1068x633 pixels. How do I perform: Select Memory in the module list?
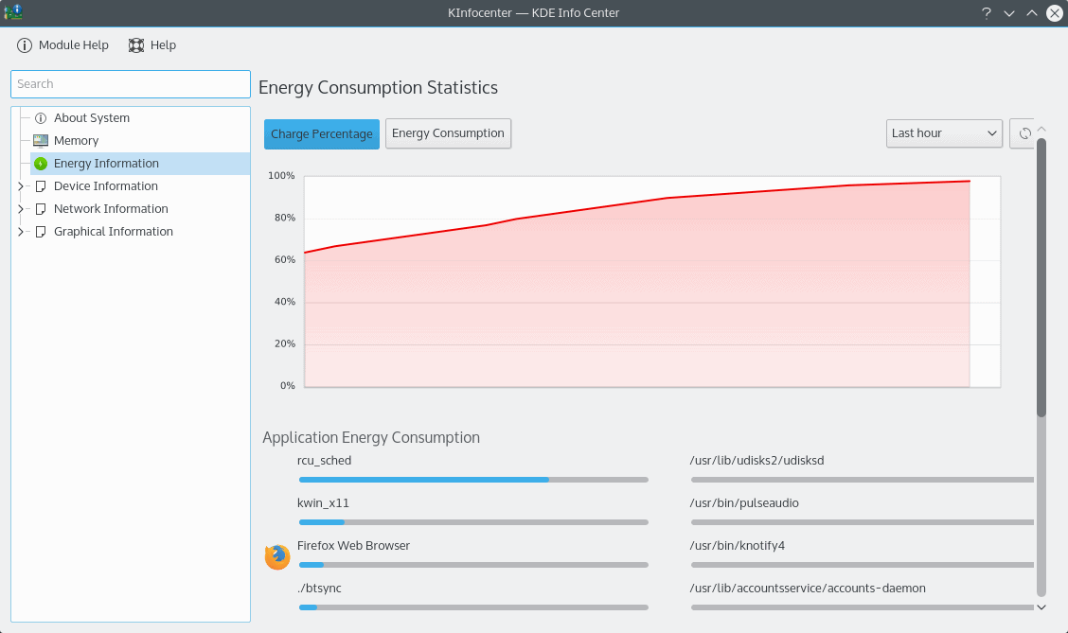click(76, 141)
